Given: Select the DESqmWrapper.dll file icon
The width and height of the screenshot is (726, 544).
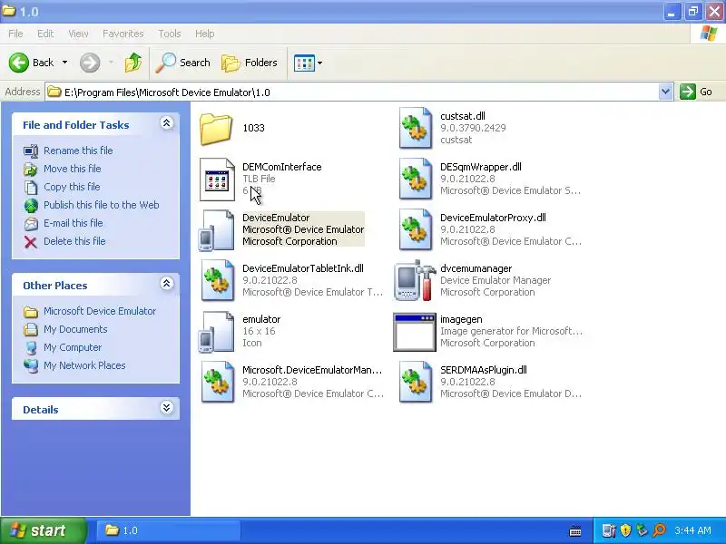Looking at the screenshot, I should [416, 179].
